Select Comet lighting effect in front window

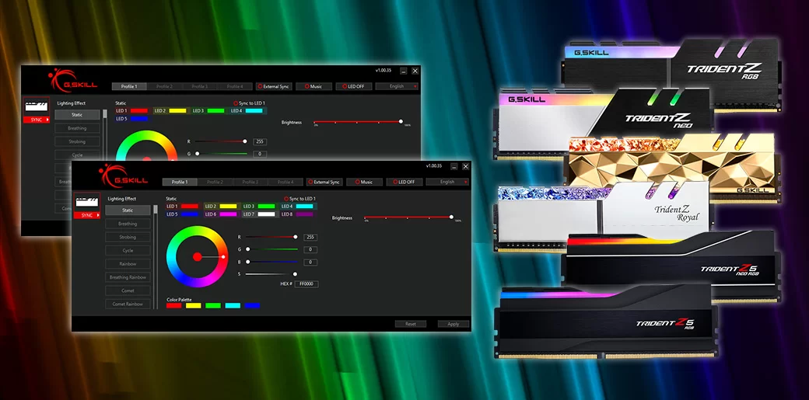tap(128, 290)
